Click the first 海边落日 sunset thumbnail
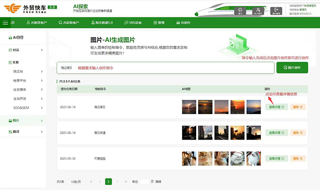Image resolution: width=320 pixels, height=190 pixels. 188,107
